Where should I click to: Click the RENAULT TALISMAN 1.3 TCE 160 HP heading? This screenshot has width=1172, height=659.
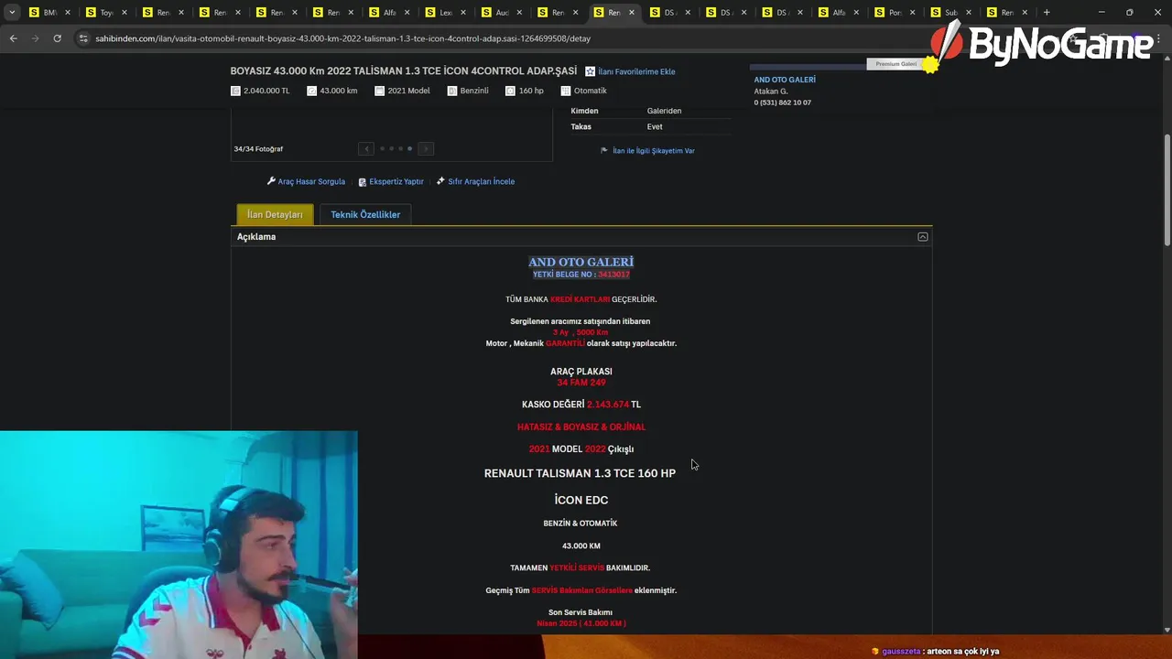(x=580, y=473)
